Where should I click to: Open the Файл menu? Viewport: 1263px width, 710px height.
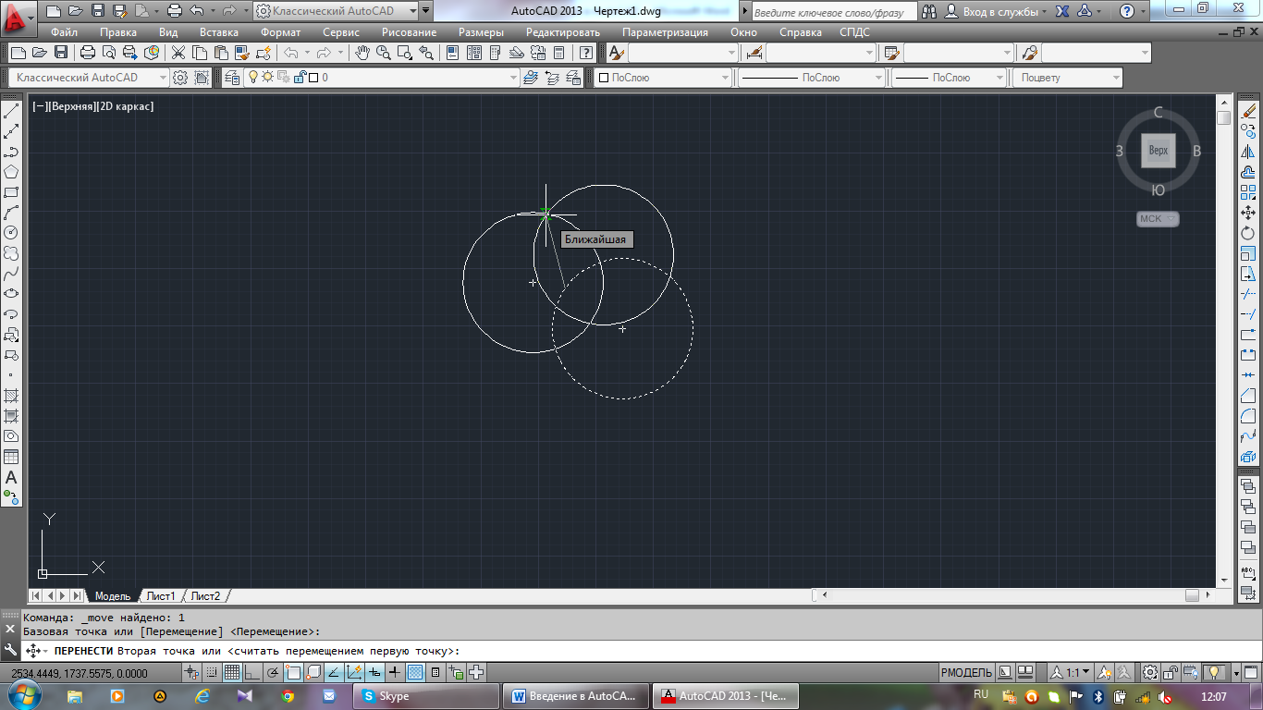coord(64,32)
